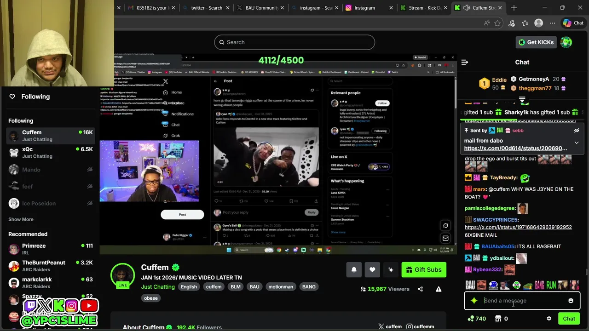589x331 pixels.
Task: Click the BLM tag
Action: coord(236,287)
